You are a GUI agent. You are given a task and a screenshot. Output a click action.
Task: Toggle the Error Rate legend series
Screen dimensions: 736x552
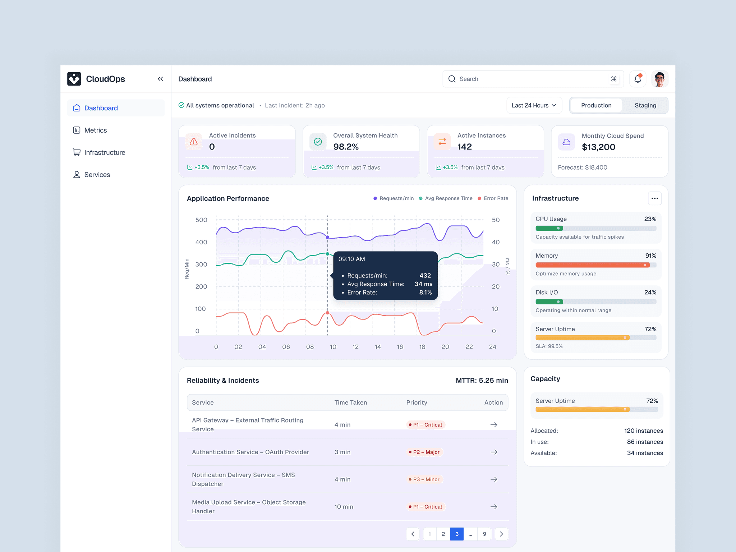(493, 198)
